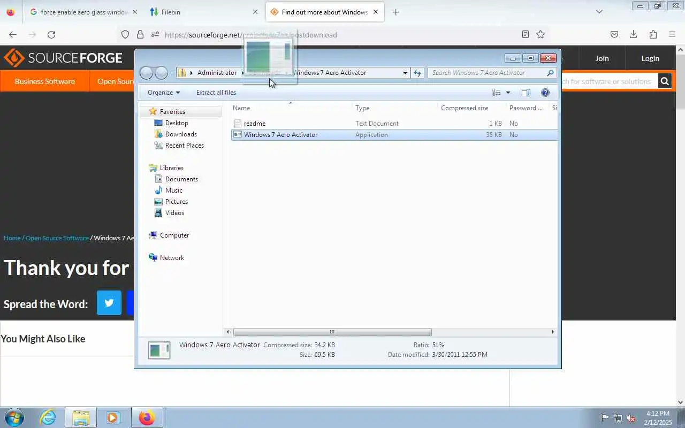This screenshot has width=685, height=428.
Task: Open view options dropdown arrow
Action: point(508,93)
